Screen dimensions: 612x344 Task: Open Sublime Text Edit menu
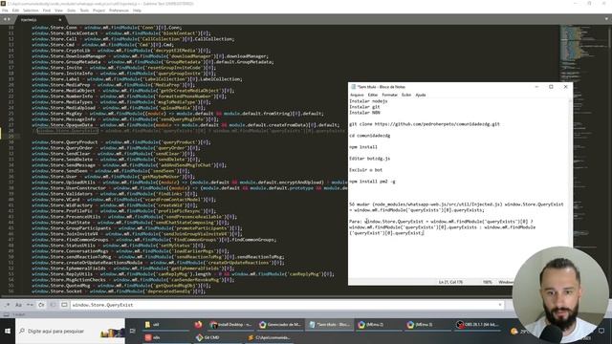15,11
